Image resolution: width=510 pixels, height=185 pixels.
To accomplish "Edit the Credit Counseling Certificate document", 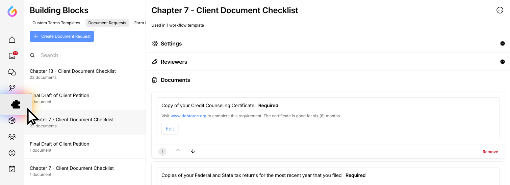I will [x=170, y=129].
